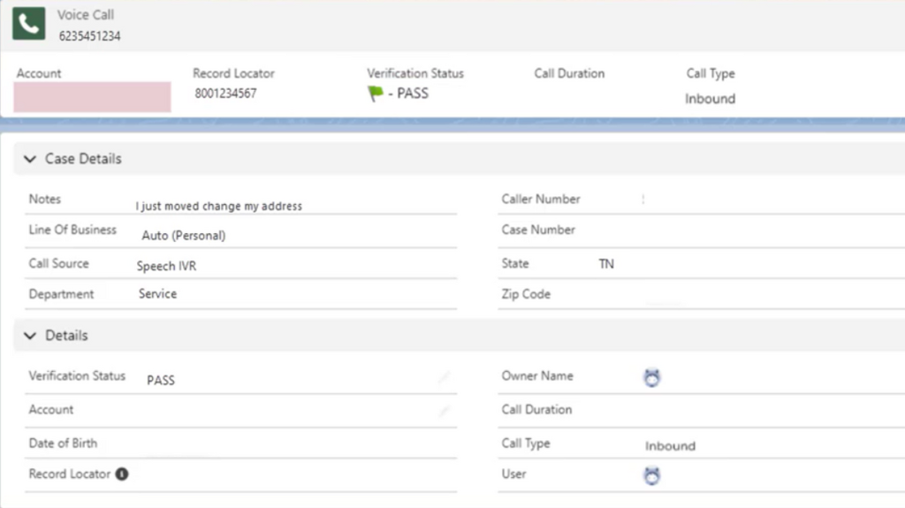
Task: Click the pink Account highlighted field
Action: pos(92,97)
